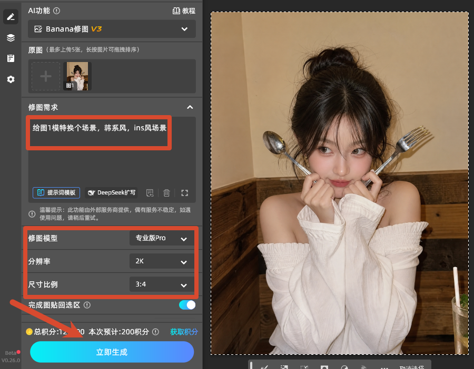Click the info icon beside 完成图贴回选区

pos(87,305)
